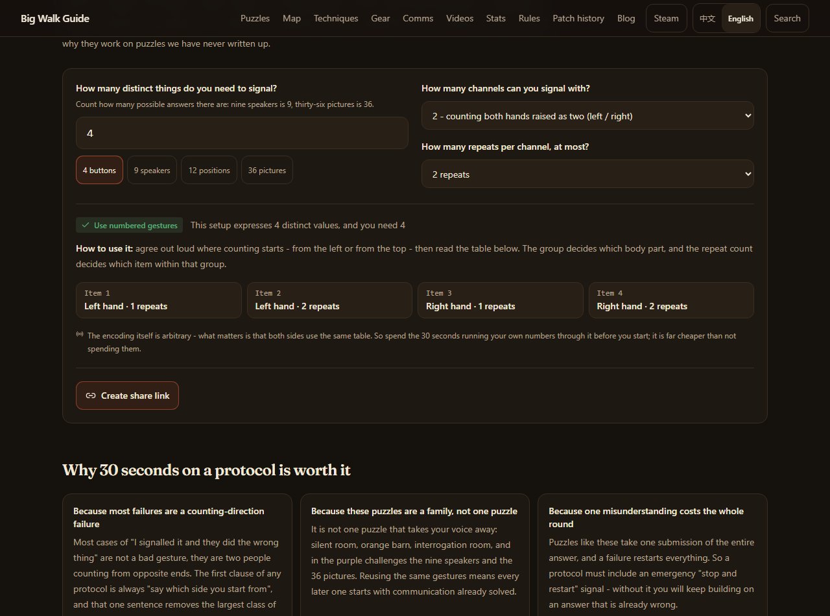Switch language to 中文
The image size is (830, 616).
click(707, 18)
